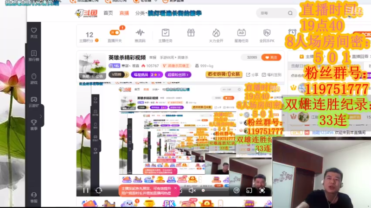Open 鱼吧 link on avatar
The width and height of the screenshot is (371, 208).
click(x=86, y=76)
